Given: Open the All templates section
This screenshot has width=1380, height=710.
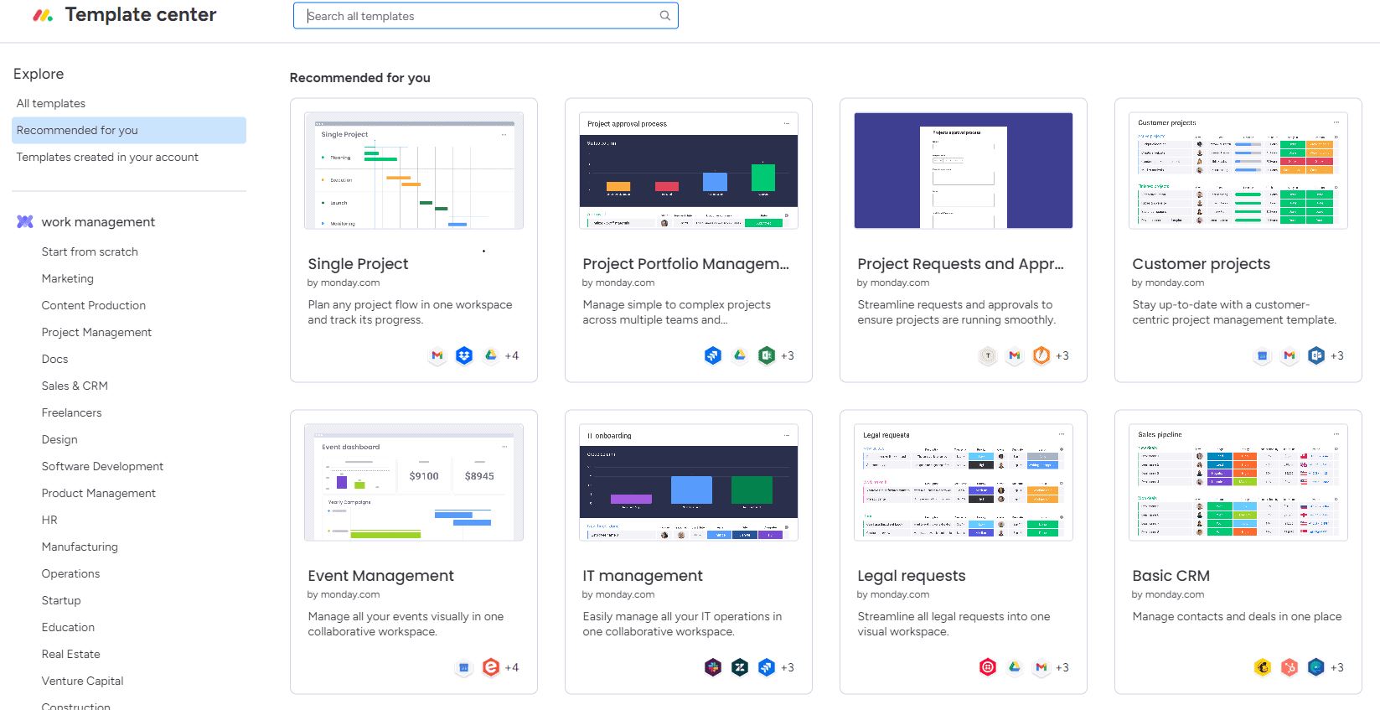Looking at the screenshot, I should 51,103.
